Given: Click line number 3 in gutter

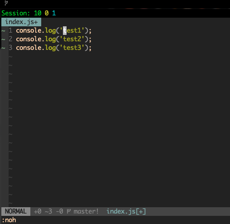Looking at the screenshot, I should pos(10,48).
